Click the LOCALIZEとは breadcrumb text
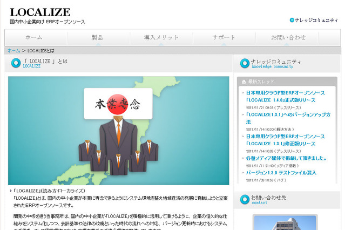 click(x=40, y=51)
